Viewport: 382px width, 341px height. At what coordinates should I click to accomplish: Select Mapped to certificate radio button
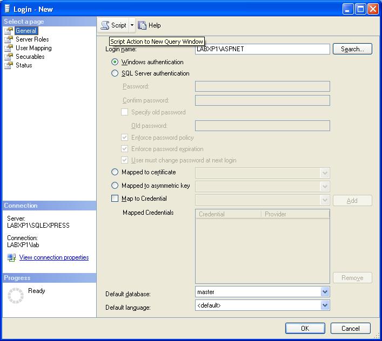115,172
